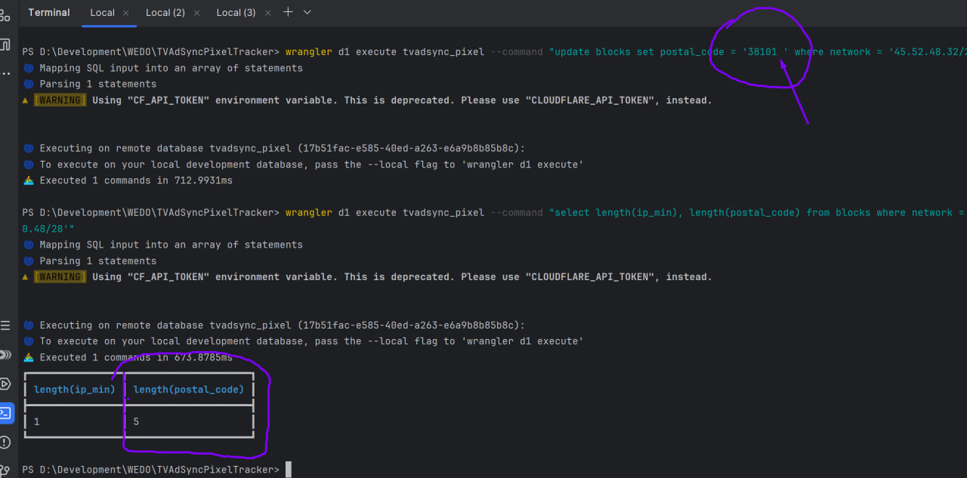Add a new terminal tab
This screenshot has width=967, height=478.
288,12
